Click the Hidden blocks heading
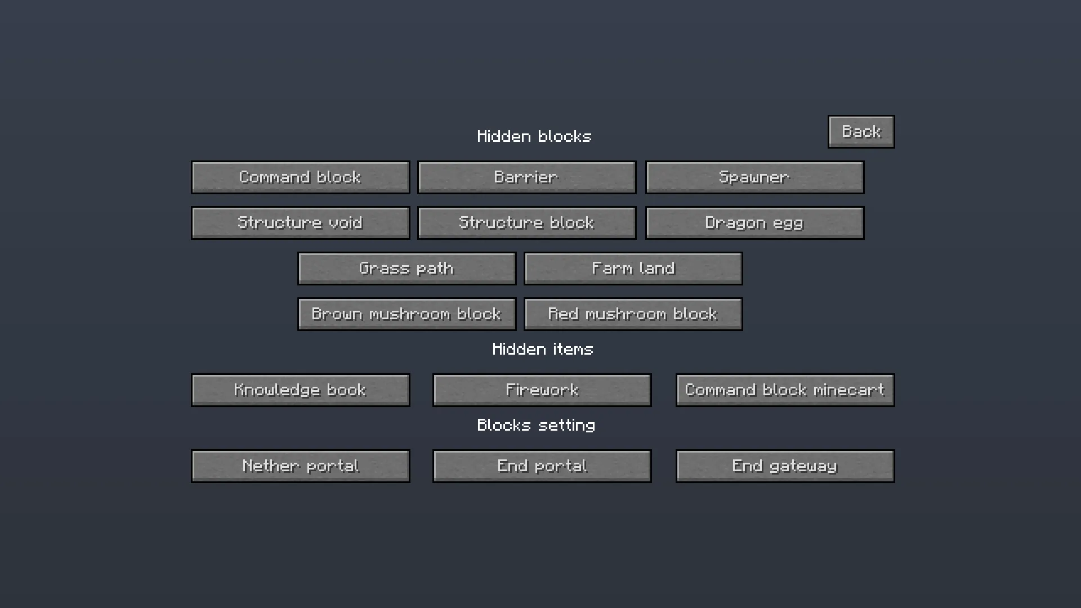Image resolution: width=1081 pixels, height=608 pixels. pyautogui.click(x=534, y=136)
